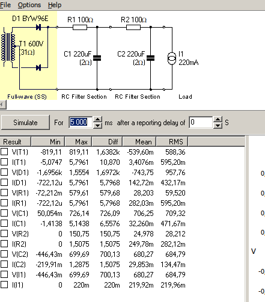Image resolution: width=265 pixels, height=302 pixels.
Task: Open the File menu
Action: (5, 5)
